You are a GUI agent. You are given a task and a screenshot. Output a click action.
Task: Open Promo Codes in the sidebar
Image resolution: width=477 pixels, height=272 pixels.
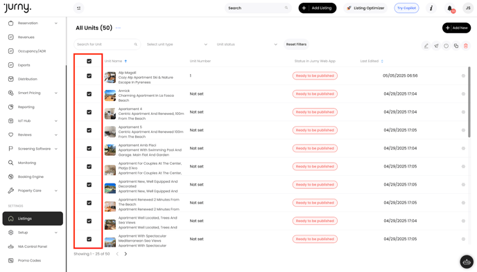point(29,260)
